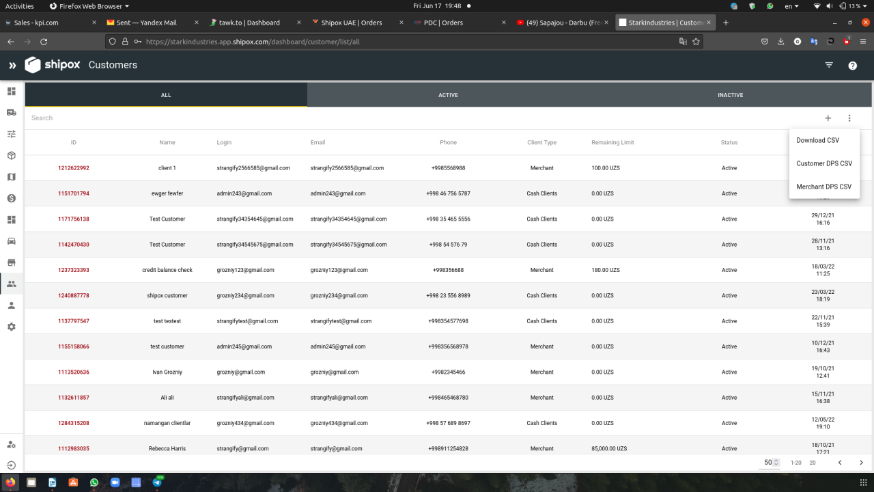The image size is (874, 492).
Task: Open the Activities overview
Action: click(19, 5)
